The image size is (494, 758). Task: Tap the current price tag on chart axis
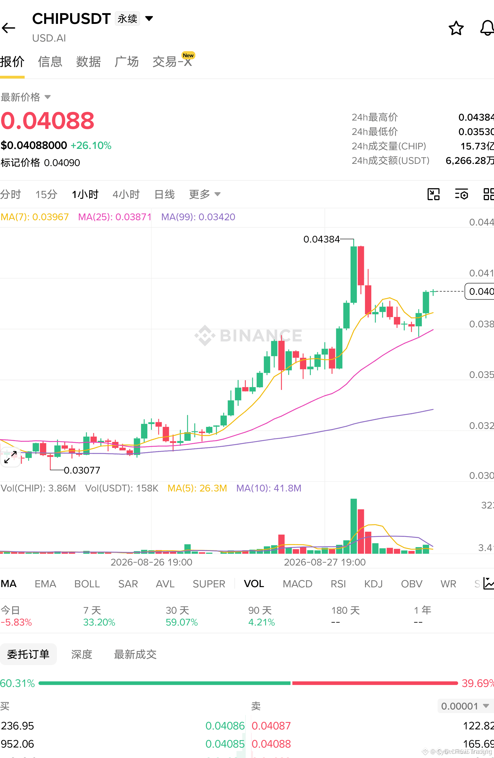480,291
